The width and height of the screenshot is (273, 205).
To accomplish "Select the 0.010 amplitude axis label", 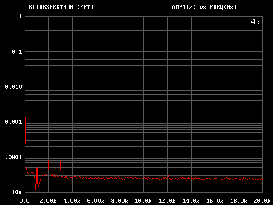I will click(13, 87).
